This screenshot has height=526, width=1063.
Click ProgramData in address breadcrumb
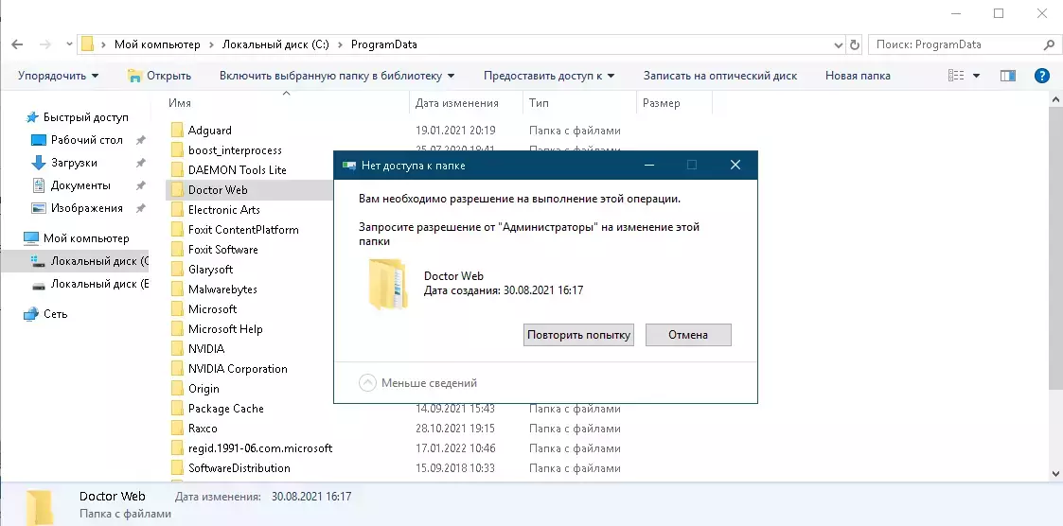pyautogui.click(x=383, y=44)
